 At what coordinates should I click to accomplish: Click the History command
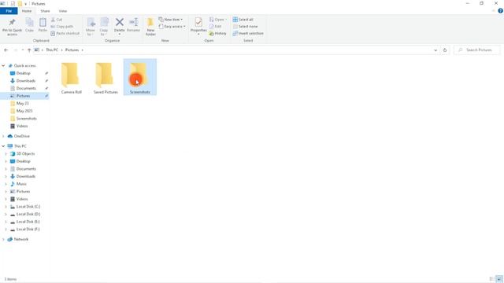pos(217,33)
